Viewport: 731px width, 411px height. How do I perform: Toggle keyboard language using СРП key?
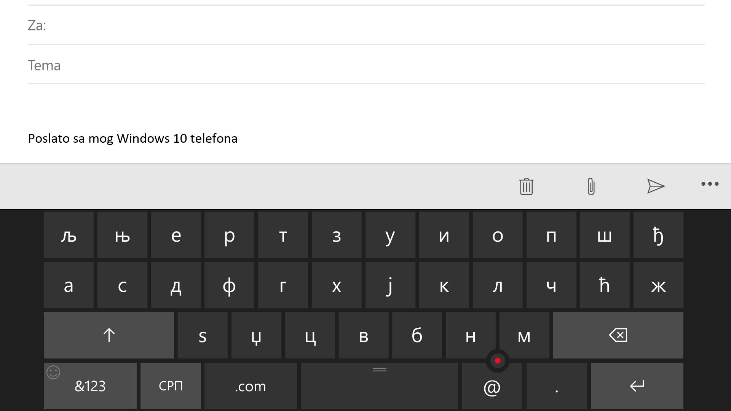(170, 386)
